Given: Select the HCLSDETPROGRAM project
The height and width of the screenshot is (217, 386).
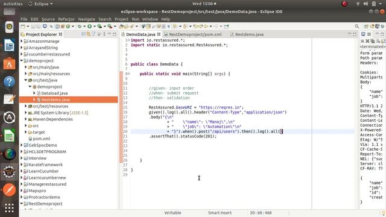Looking at the screenshot, I should [47, 151].
